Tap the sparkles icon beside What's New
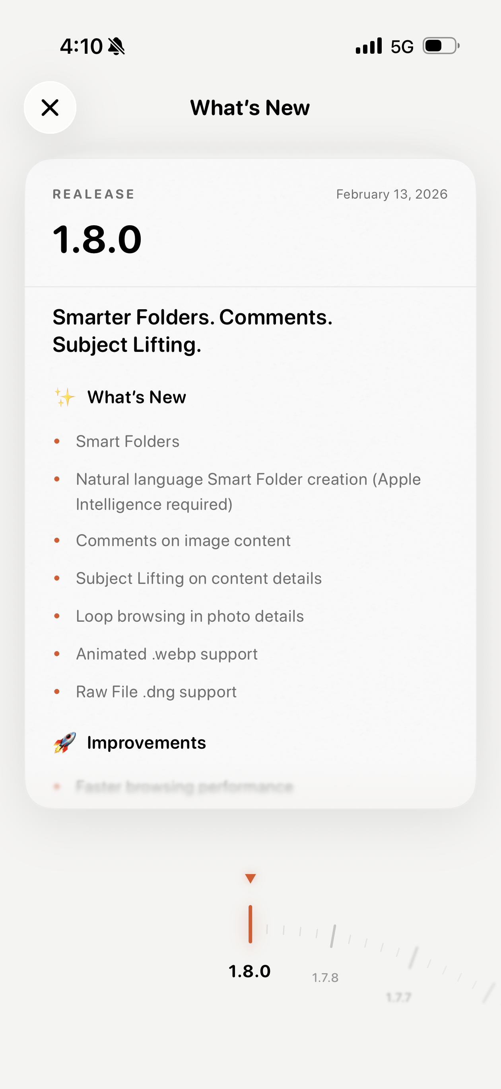Image resolution: width=501 pixels, height=1089 pixels. [x=65, y=397]
